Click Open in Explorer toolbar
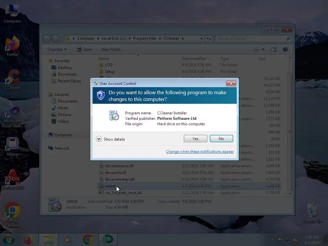 click(x=85, y=49)
